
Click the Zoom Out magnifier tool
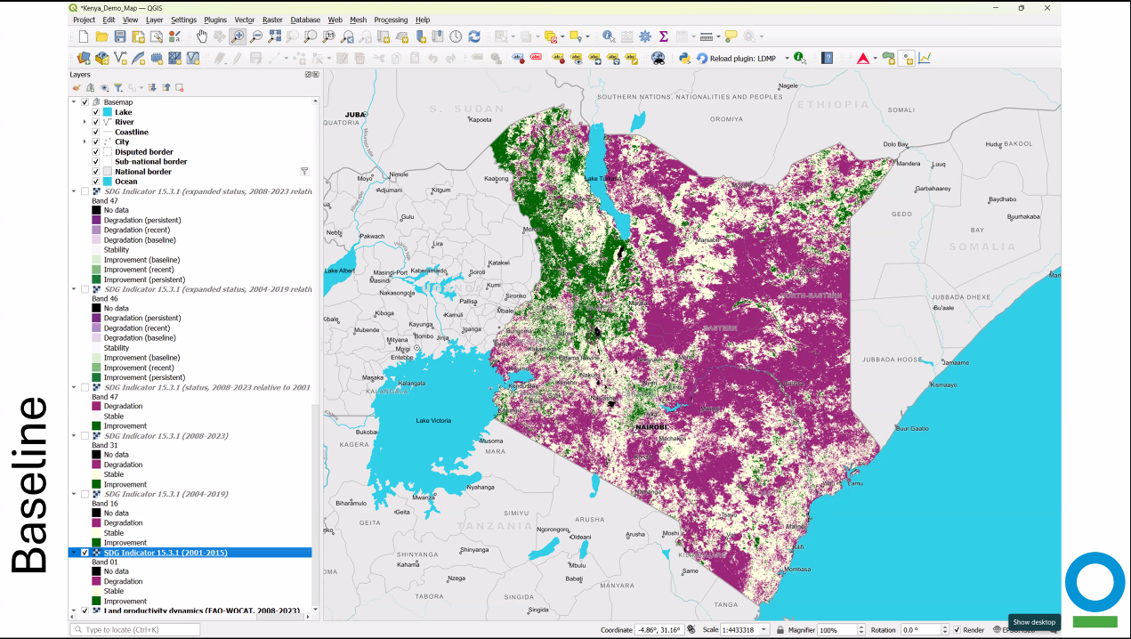click(x=256, y=36)
